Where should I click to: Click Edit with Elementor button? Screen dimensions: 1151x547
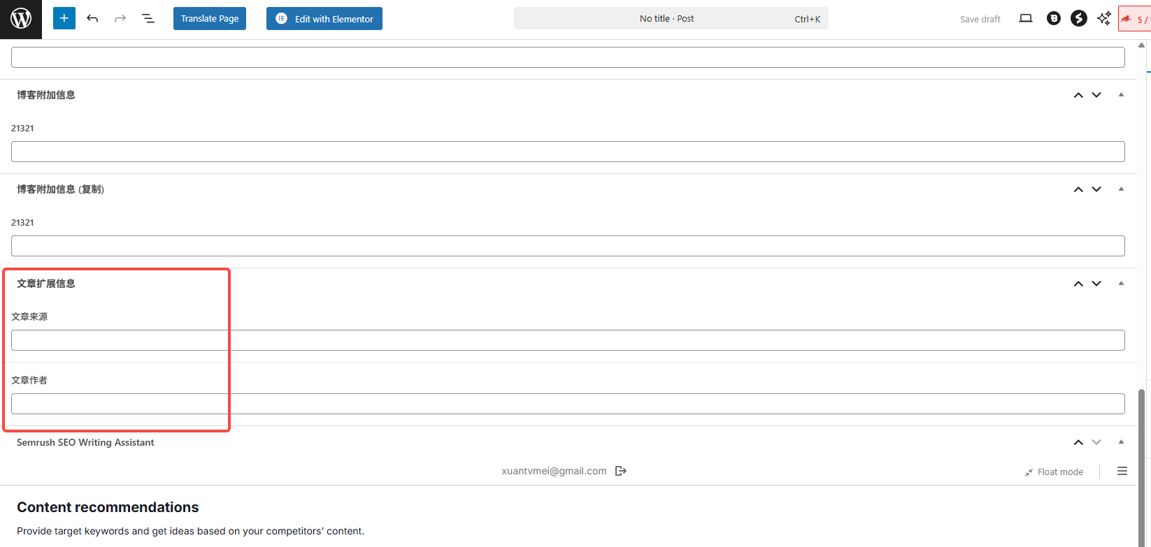(324, 19)
